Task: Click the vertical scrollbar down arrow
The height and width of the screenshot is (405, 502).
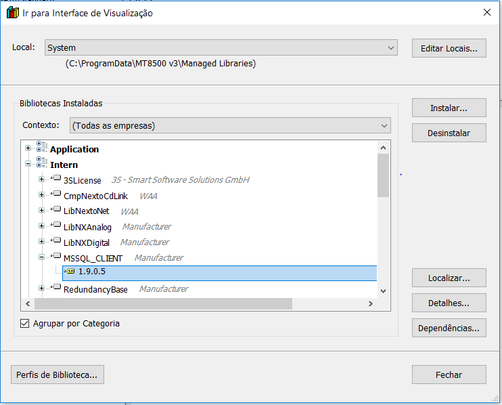Action: (x=383, y=291)
